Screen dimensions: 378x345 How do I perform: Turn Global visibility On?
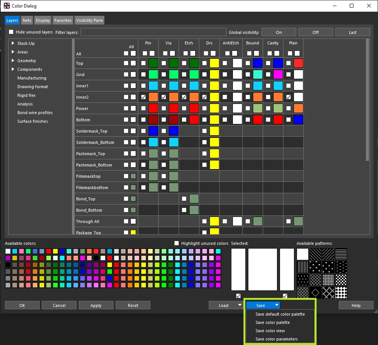pos(279,32)
